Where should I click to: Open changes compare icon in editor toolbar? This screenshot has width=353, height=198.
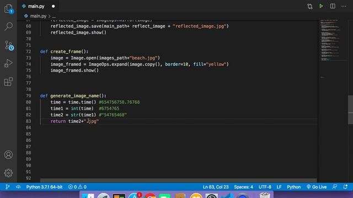310,6
